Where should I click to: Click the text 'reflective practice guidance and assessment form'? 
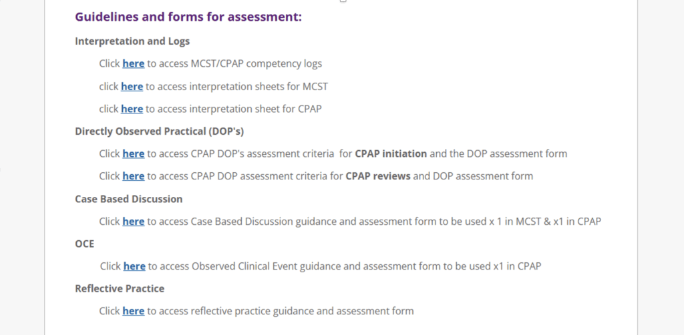pyautogui.click(x=303, y=311)
